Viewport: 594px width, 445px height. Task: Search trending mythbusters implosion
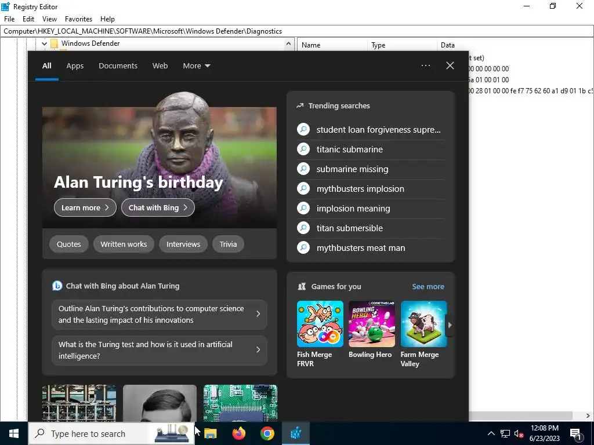click(371, 189)
